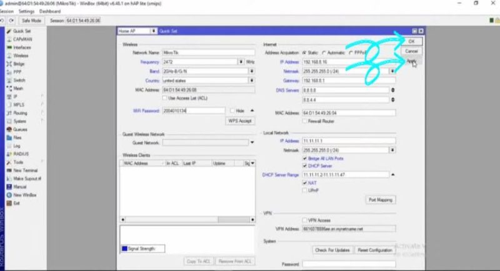Click Make Supout.rif in sidebar
This screenshot has height=271, width=500.
click(x=24, y=178)
